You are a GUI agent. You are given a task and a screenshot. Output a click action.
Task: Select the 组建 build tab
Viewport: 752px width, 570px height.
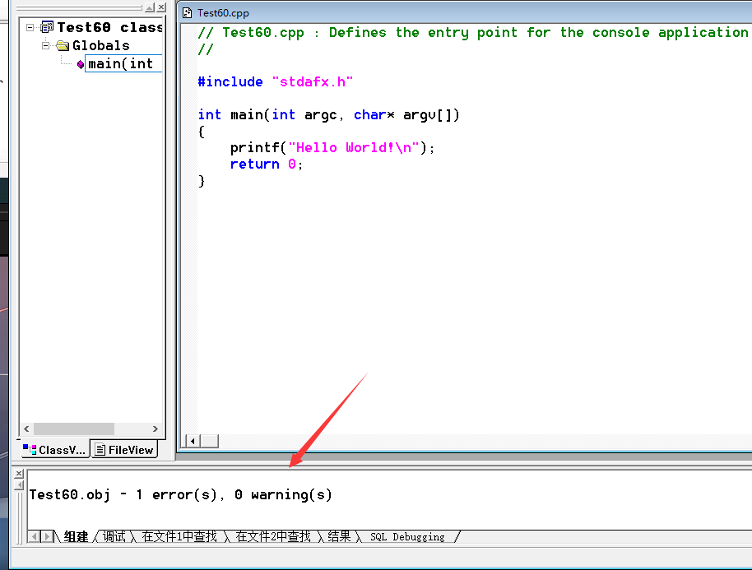(x=75, y=536)
